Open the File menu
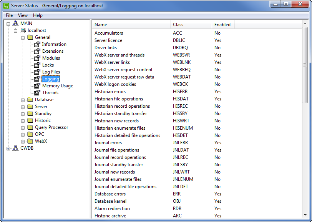312x222 pixels. coord(9,15)
